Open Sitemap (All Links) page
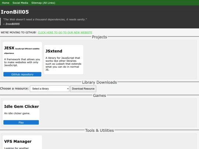Image resolution: width=199 pixels, height=149 pixels. point(43,3)
